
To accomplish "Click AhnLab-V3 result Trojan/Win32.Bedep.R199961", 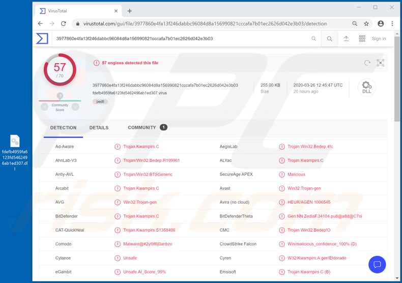I will (152, 160).
